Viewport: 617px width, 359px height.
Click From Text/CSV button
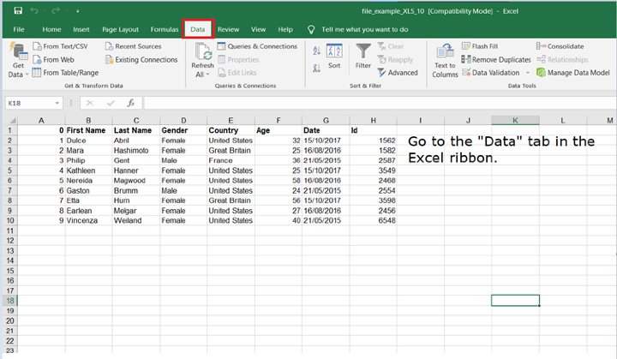pos(64,46)
